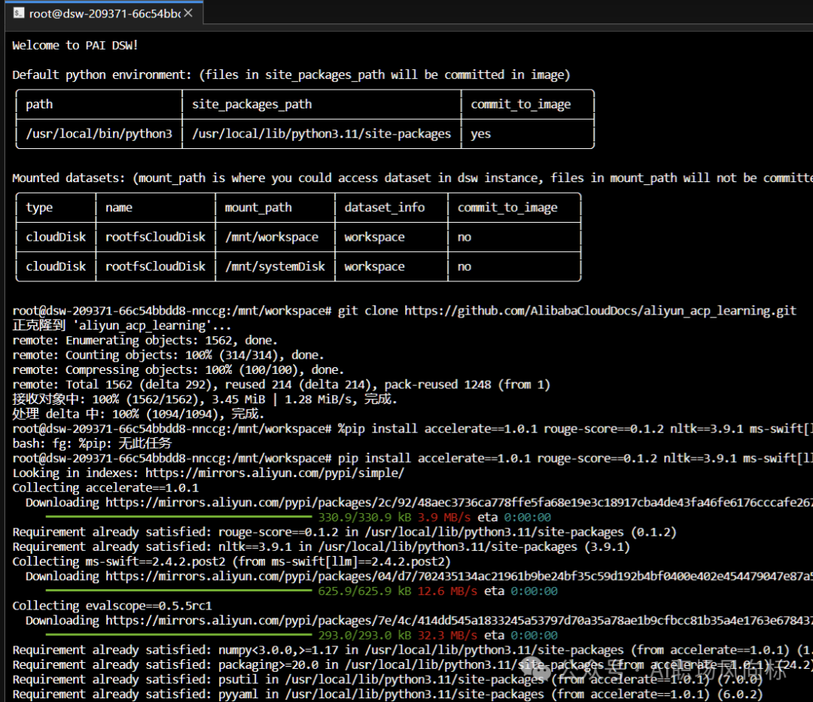
Task: Click the '/usr/local/lib/python3.11/site-packages' table cell
Action: [x=321, y=134]
